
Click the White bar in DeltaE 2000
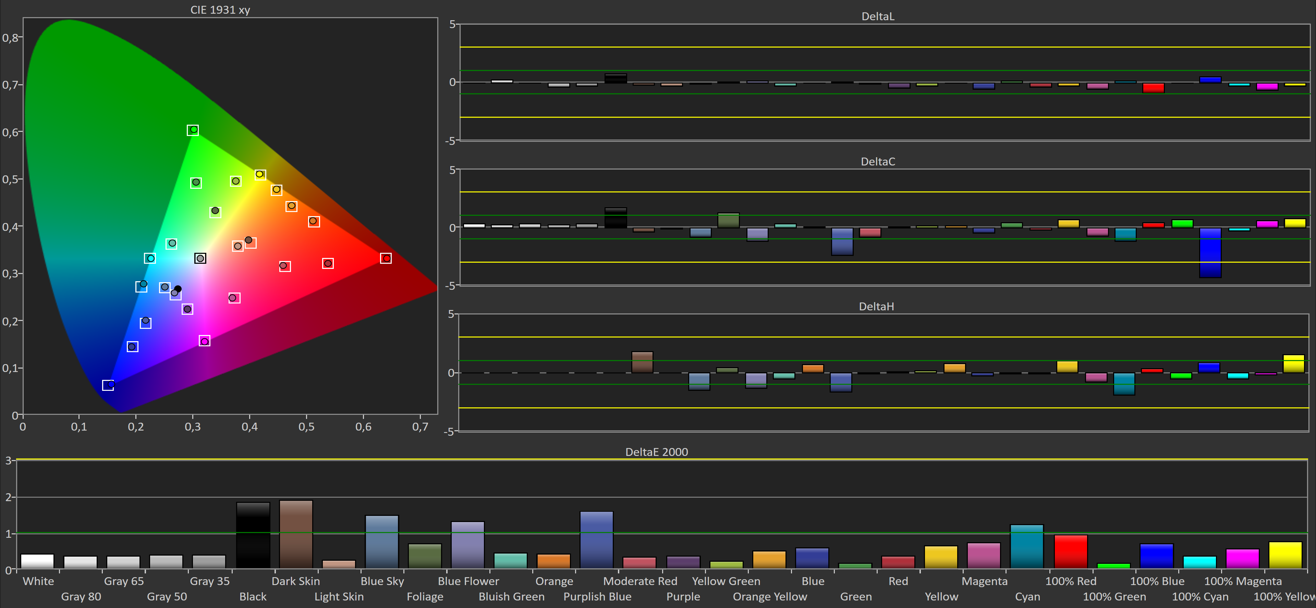pyautogui.click(x=37, y=561)
